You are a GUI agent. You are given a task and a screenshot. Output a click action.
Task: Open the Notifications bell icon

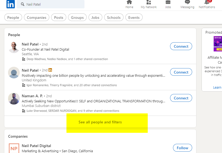pos(207,2)
